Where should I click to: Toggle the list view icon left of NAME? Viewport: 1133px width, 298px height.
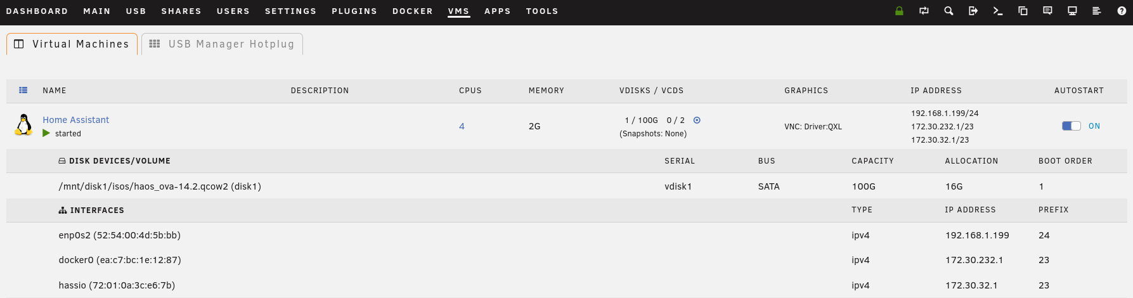23,90
